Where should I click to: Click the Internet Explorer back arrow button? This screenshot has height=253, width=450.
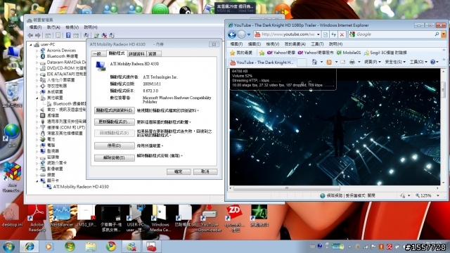(x=232, y=34)
